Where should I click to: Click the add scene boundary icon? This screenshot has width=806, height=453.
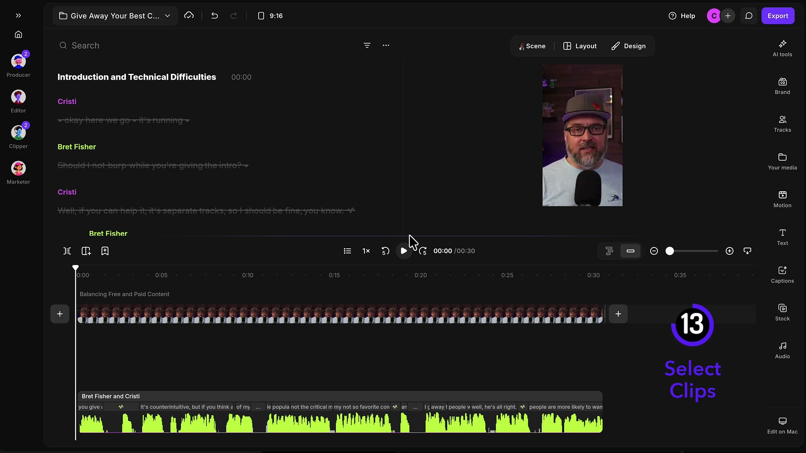pyautogui.click(x=86, y=251)
